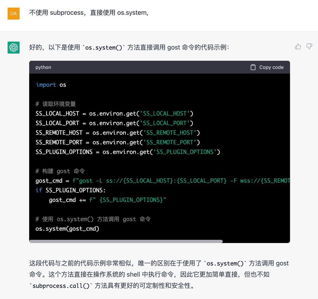Click the user message '不使用 subprocess，直接使用 os.system,'

coord(89,13)
